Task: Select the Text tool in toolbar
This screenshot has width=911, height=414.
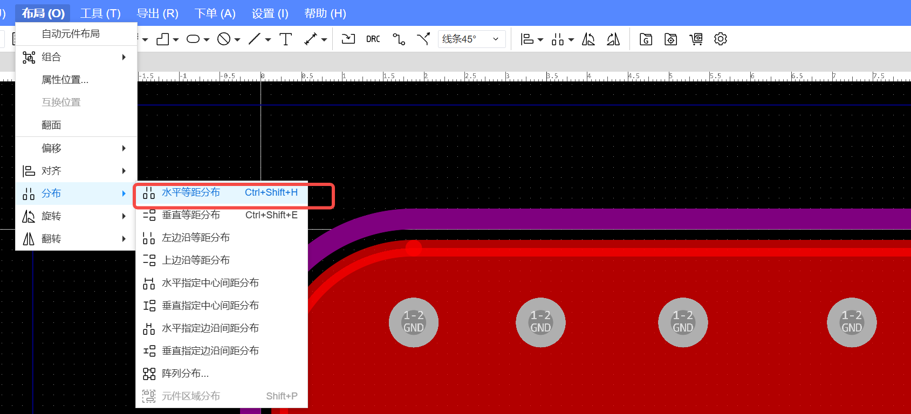Action: click(x=286, y=39)
